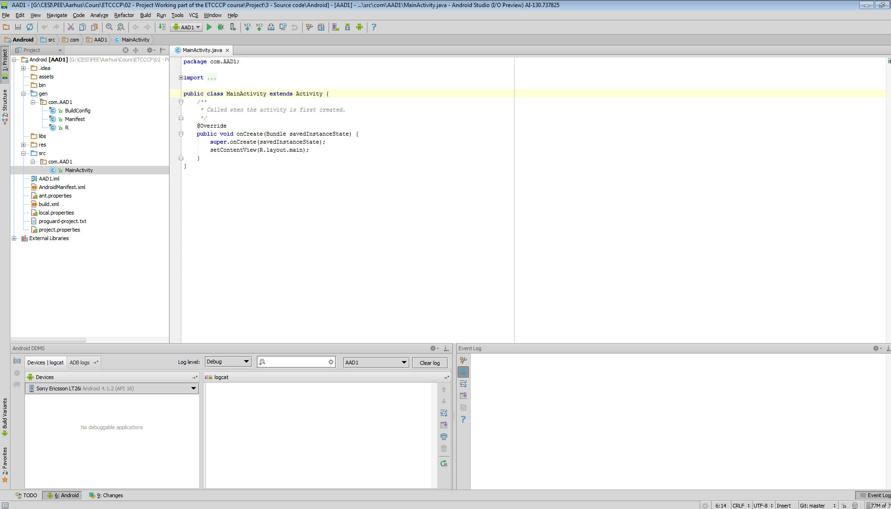Save all files using the floppy disk icon
Screen dimensions: 891x509
[18, 27]
